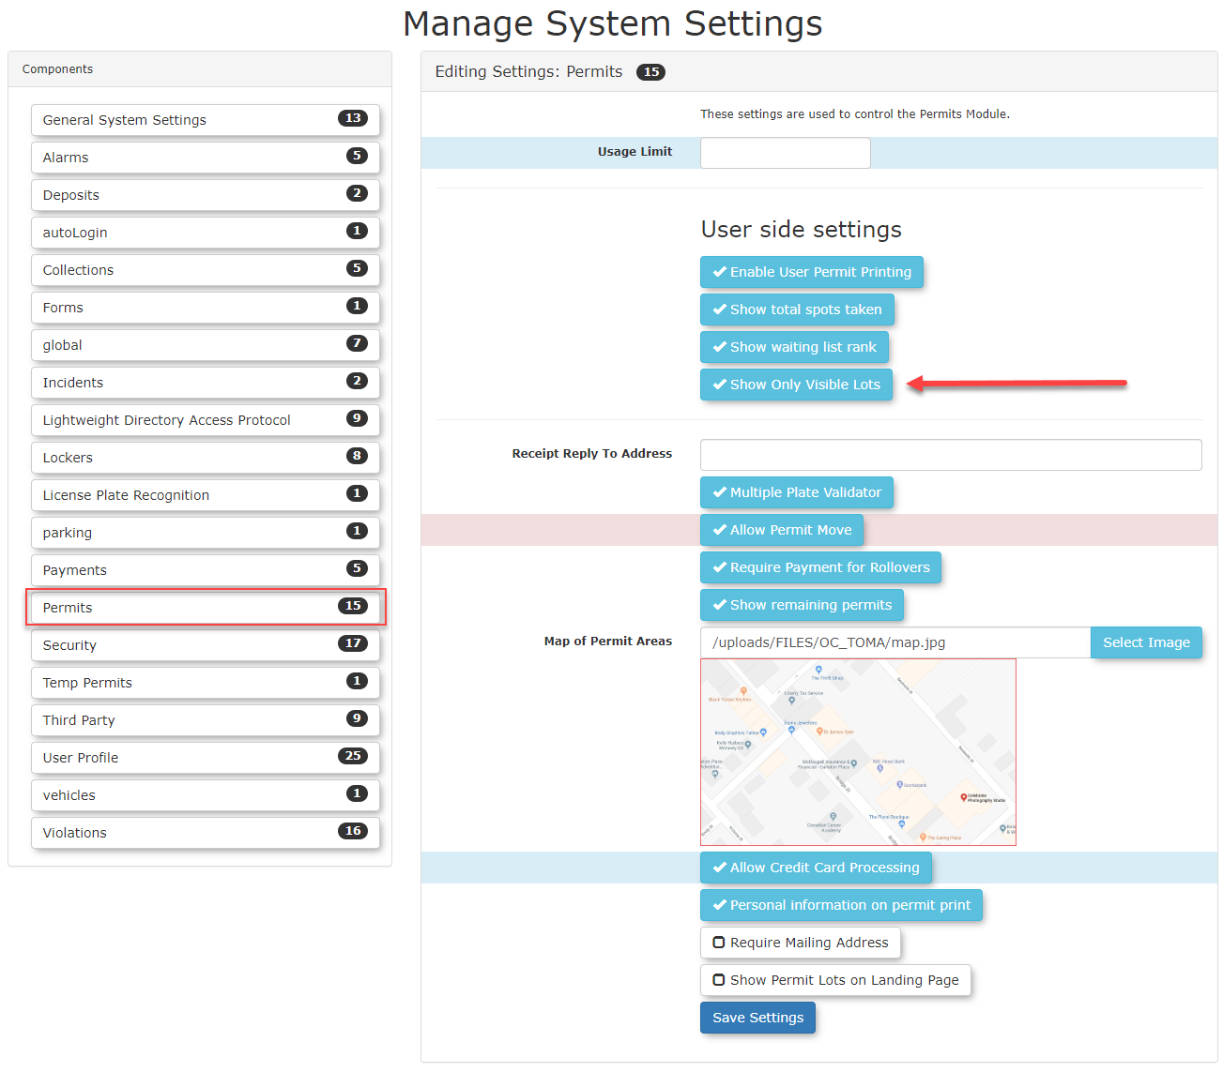Click the 17 badge on Security
The width and height of the screenshot is (1223, 1072).
(353, 643)
